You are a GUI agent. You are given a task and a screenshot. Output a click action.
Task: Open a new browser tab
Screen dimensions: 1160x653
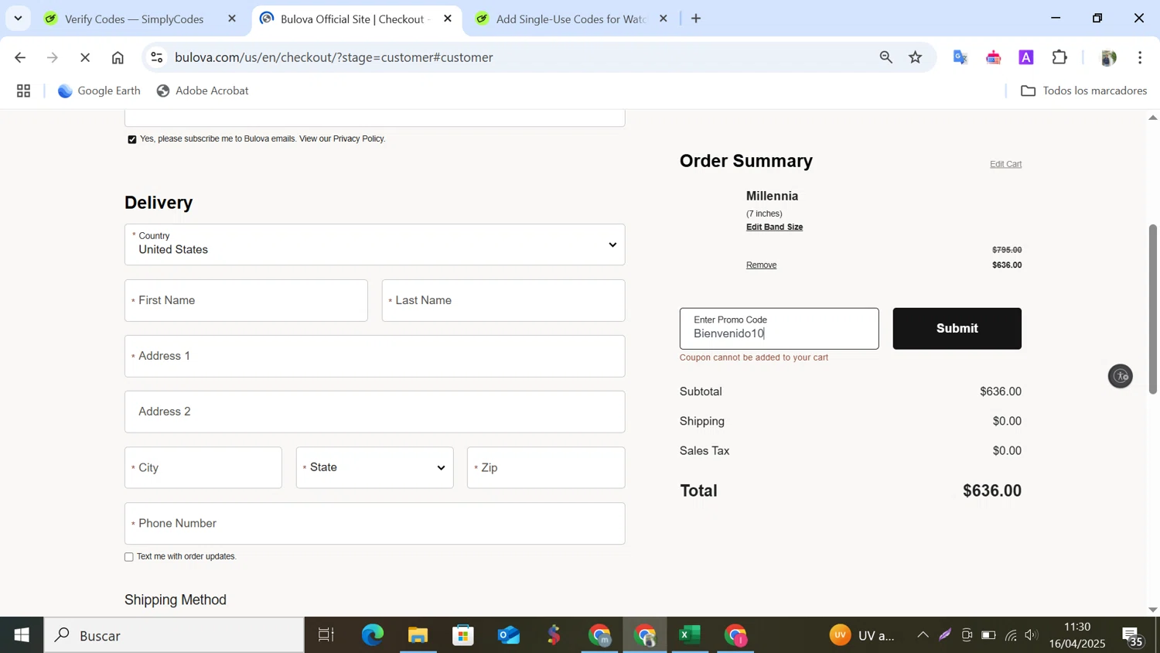click(696, 19)
